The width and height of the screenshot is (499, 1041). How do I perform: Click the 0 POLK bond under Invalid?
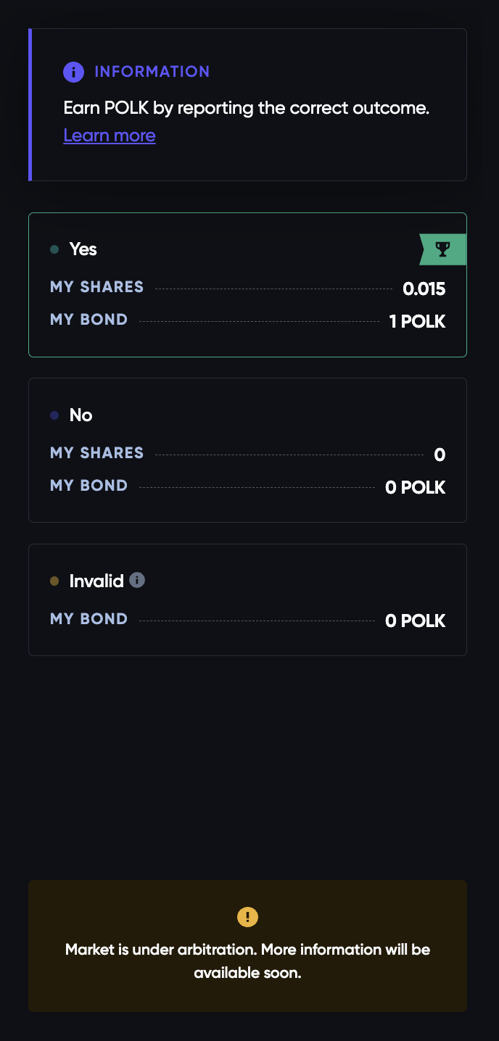tap(415, 621)
